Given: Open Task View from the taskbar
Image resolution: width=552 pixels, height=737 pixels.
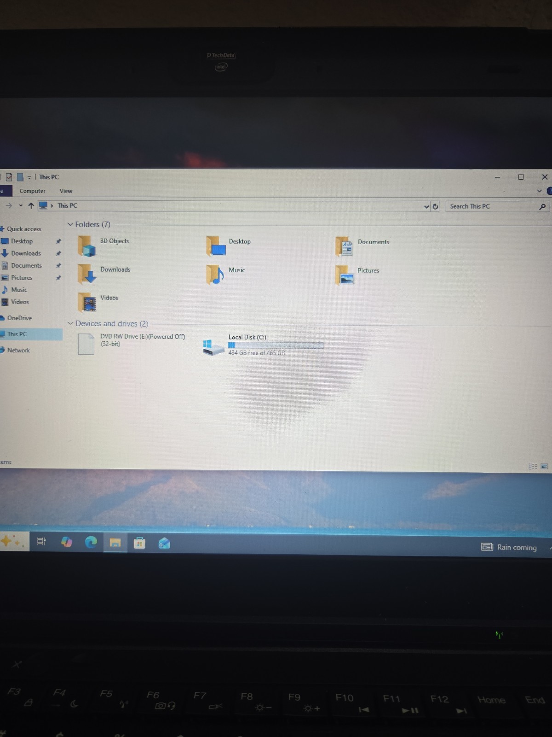Looking at the screenshot, I should pos(41,542).
